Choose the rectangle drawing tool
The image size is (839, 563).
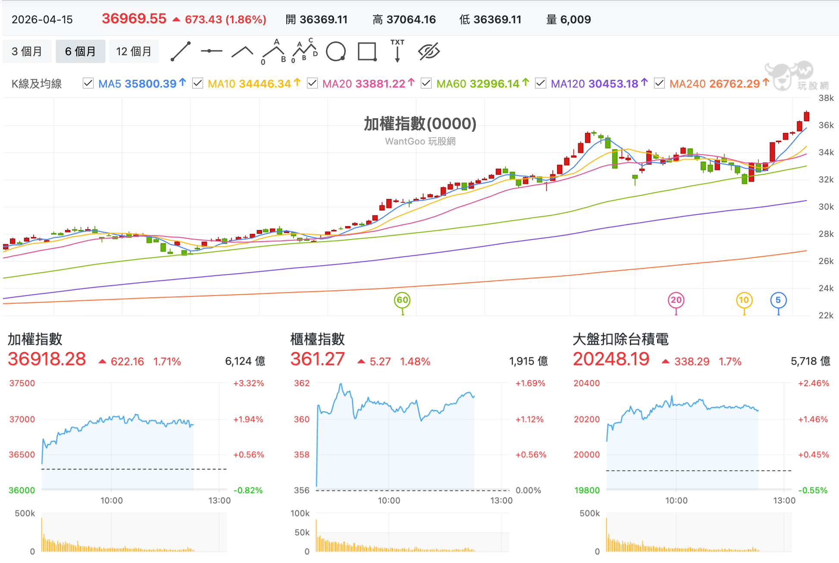click(367, 52)
